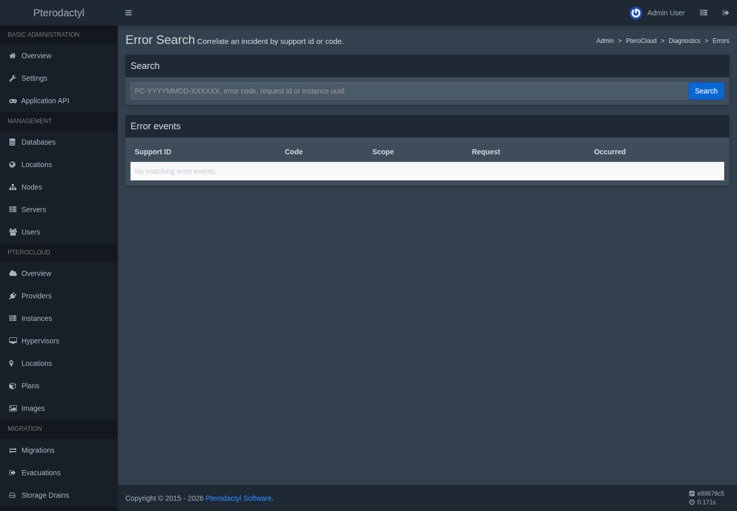This screenshot has width=737, height=511.
Task: Open Migrations in the sidebar
Action: pyautogui.click(x=59, y=450)
